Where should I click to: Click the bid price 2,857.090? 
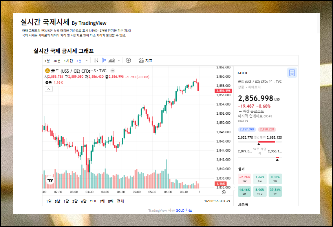pos(247,129)
